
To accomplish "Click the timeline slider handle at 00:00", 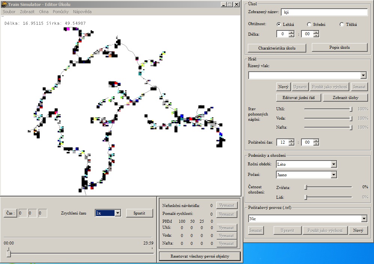I will pyautogui.click(x=9, y=254).
